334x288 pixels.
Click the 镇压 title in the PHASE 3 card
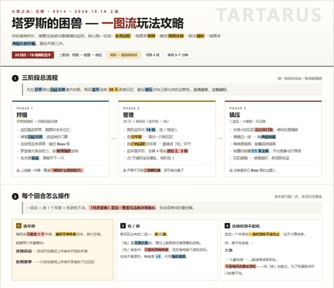pyautogui.click(x=235, y=115)
